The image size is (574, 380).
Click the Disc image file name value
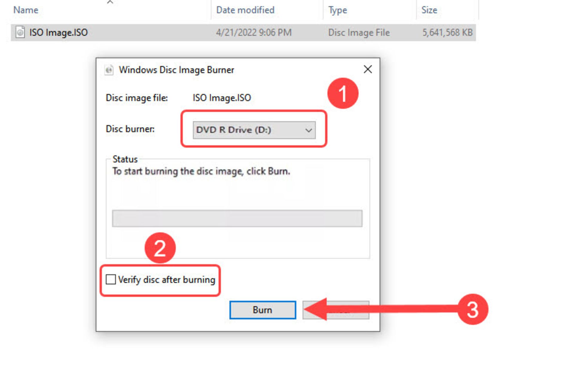(222, 98)
